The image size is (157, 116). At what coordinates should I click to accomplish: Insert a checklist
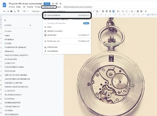click(x=123, y=11)
